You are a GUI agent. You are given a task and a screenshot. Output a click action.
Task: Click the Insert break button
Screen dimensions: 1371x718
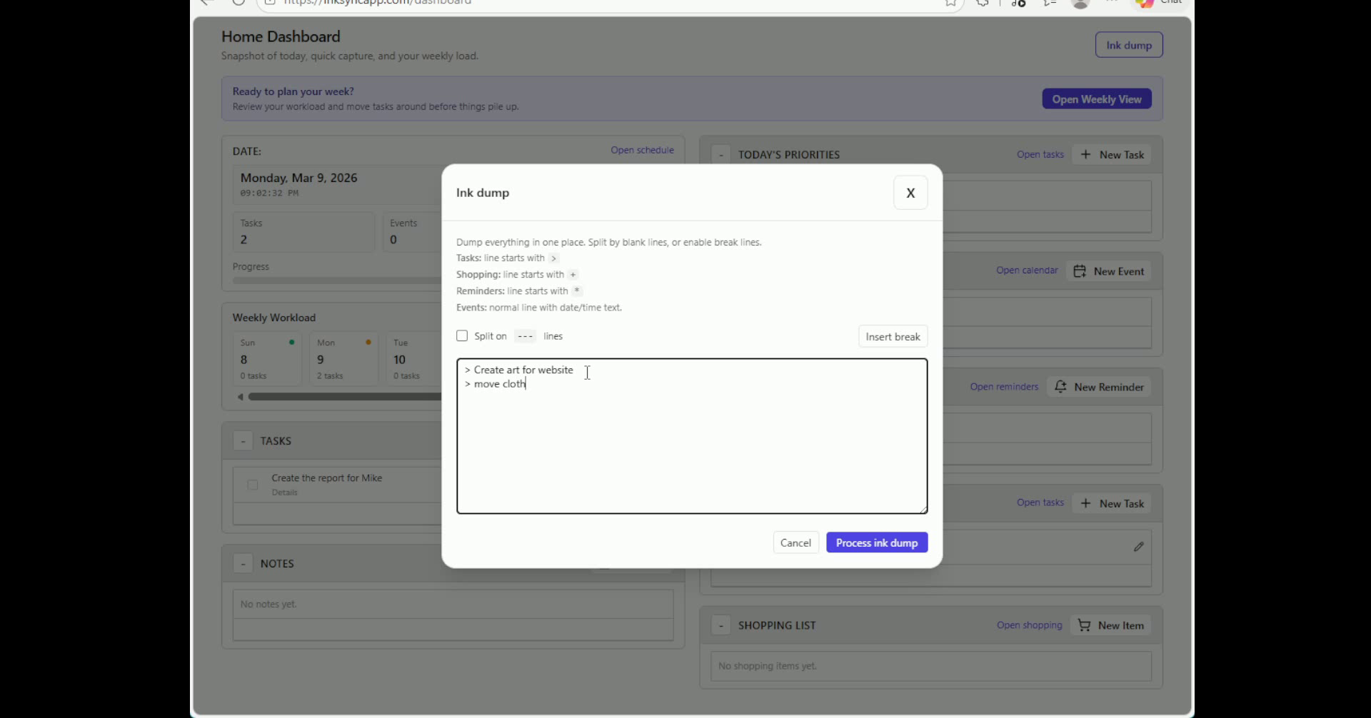tap(892, 337)
